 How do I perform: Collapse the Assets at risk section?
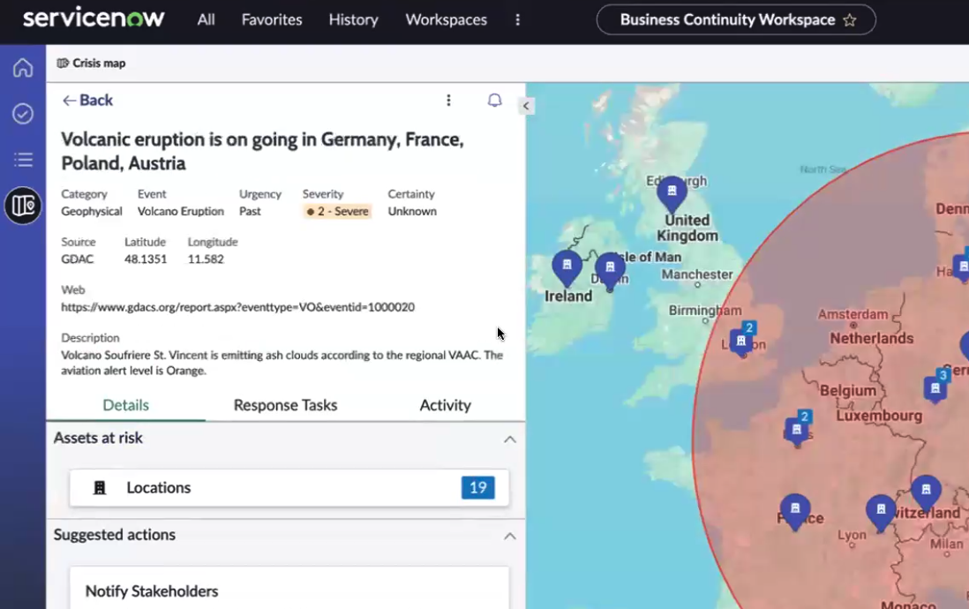510,439
